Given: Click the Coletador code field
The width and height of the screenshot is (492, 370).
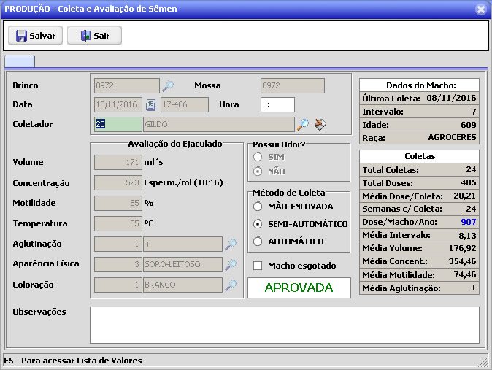Looking at the screenshot, I should 118,124.
